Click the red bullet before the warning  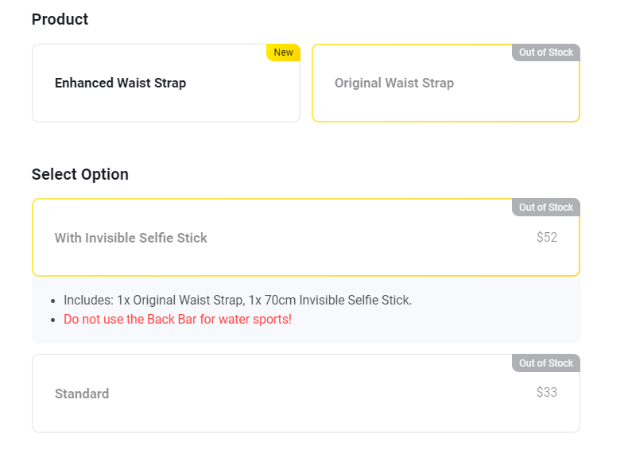click(x=52, y=320)
